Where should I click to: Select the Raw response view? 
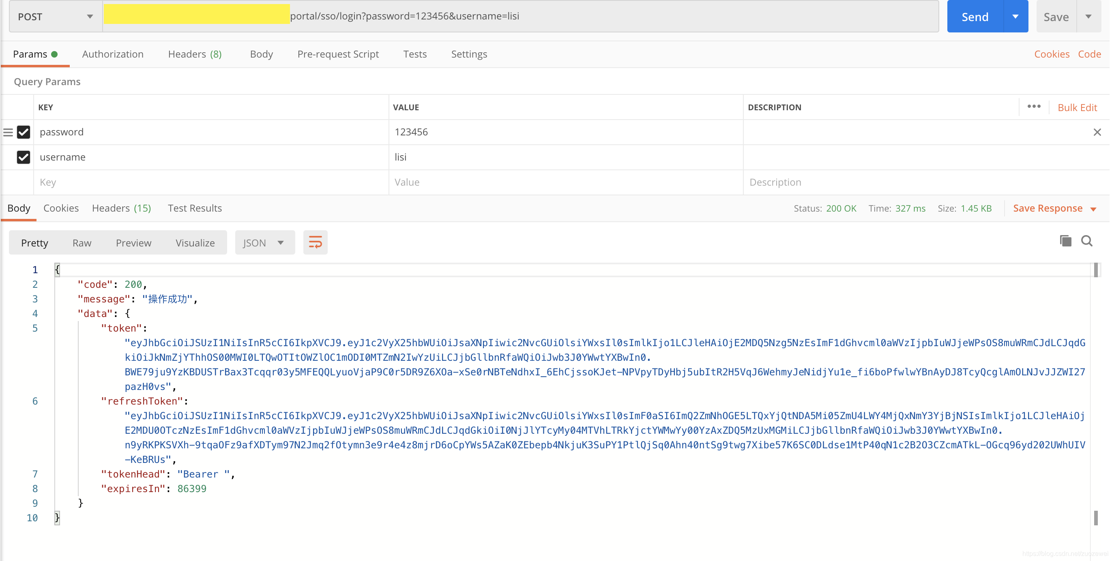coord(82,242)
